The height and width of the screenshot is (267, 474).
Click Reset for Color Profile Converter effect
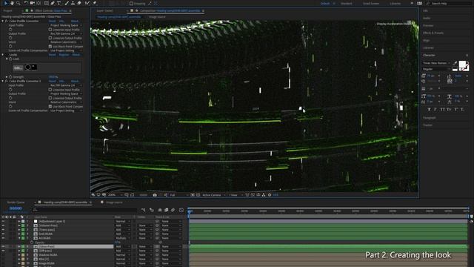[53, 22]
